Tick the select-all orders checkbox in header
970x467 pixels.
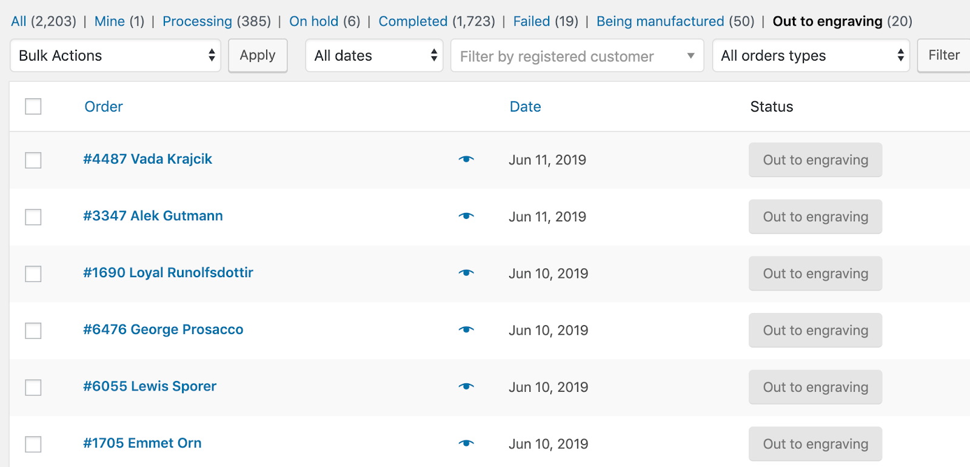pos(33,107)
